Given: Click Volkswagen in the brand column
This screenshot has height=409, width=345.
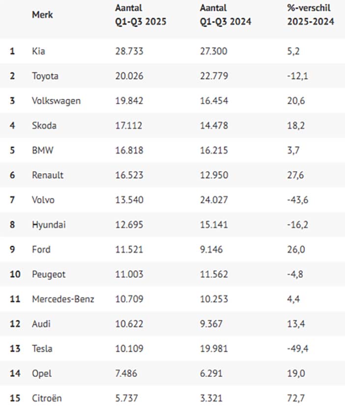Looking at the screenshot, I should point(56,101).
